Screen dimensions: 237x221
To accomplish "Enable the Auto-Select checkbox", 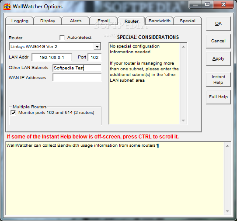I will point(62,38).
